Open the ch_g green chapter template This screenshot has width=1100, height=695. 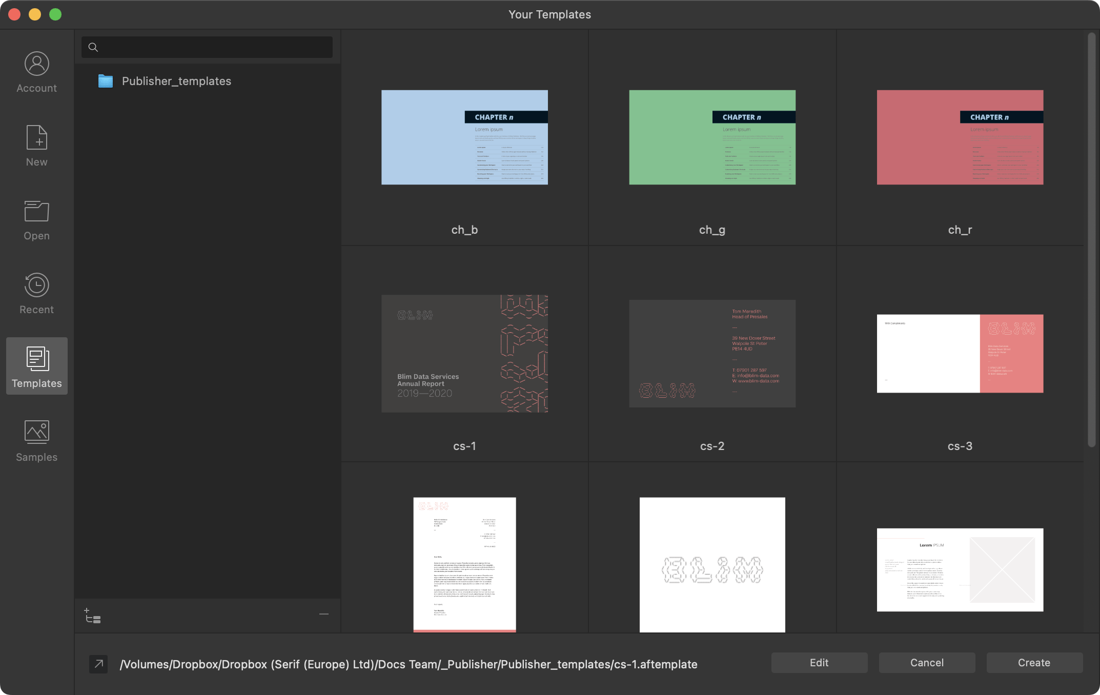pos(711,137)
